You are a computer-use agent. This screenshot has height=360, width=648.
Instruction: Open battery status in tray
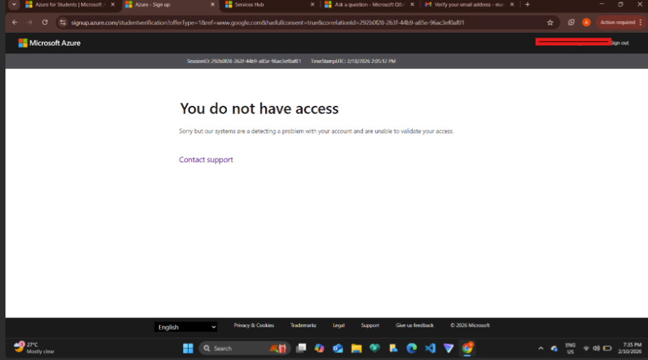607,348
